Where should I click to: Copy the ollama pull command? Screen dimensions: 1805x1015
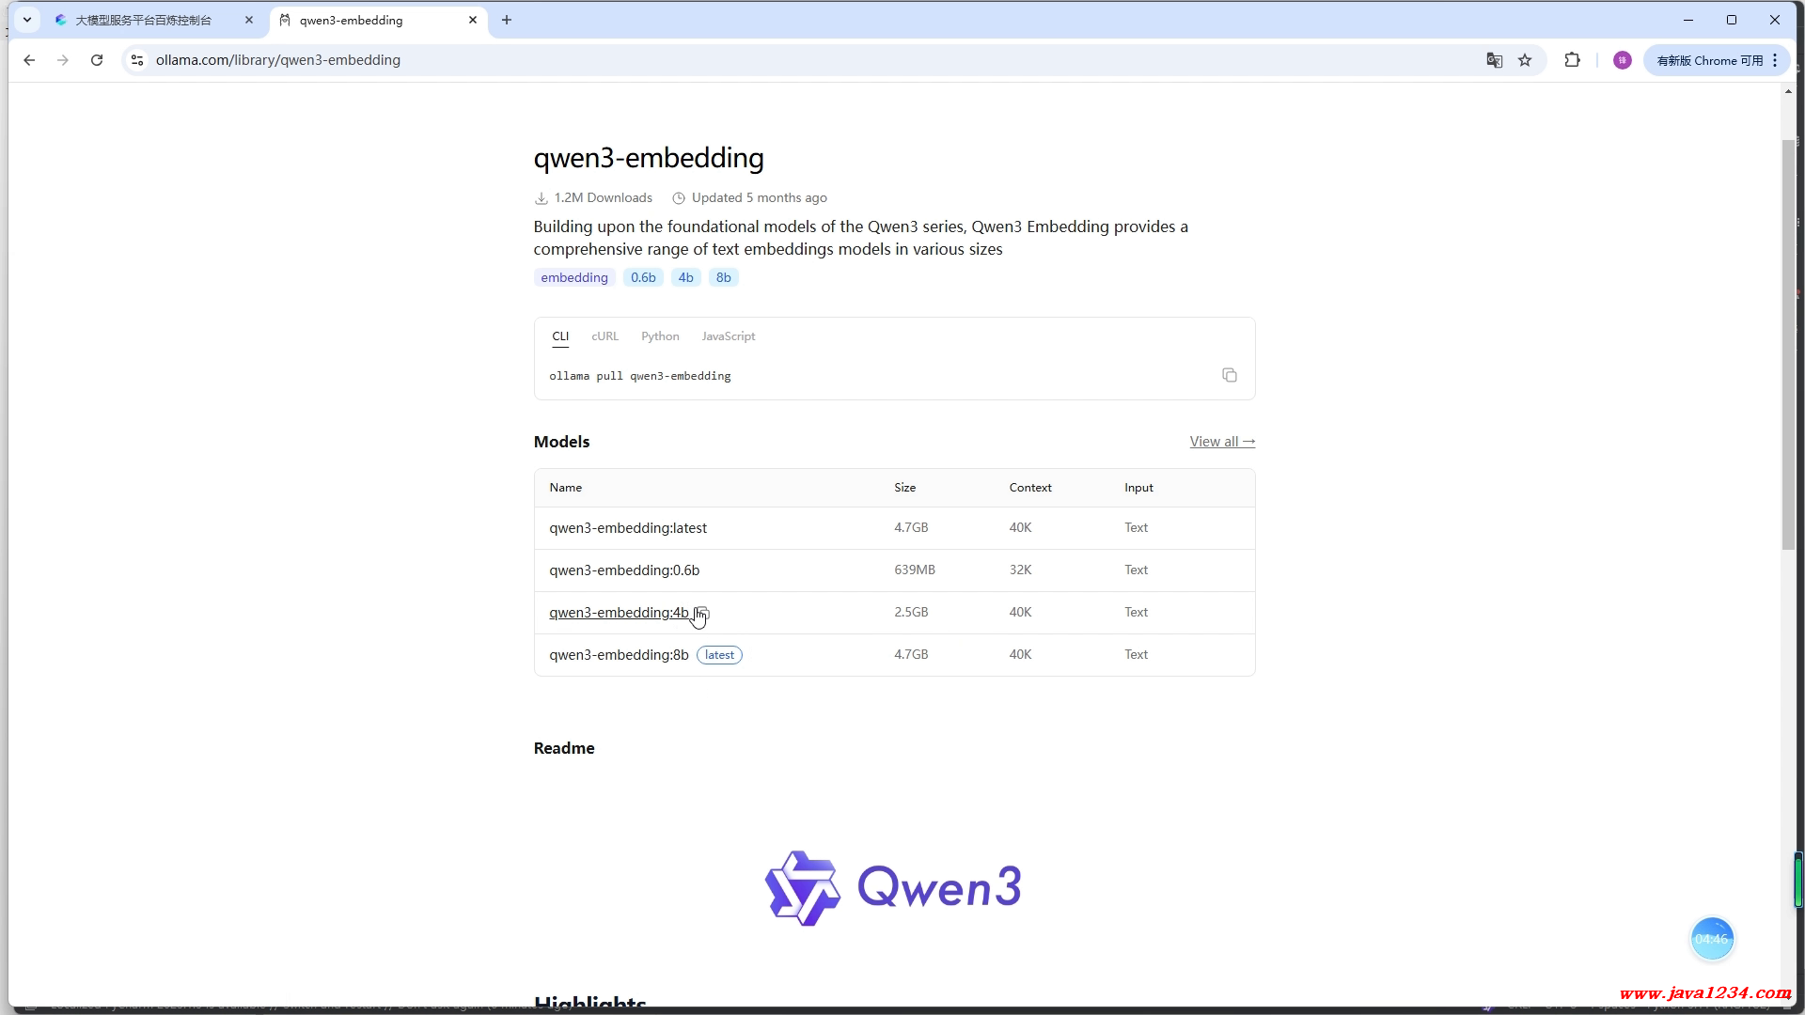point(1229,375)
